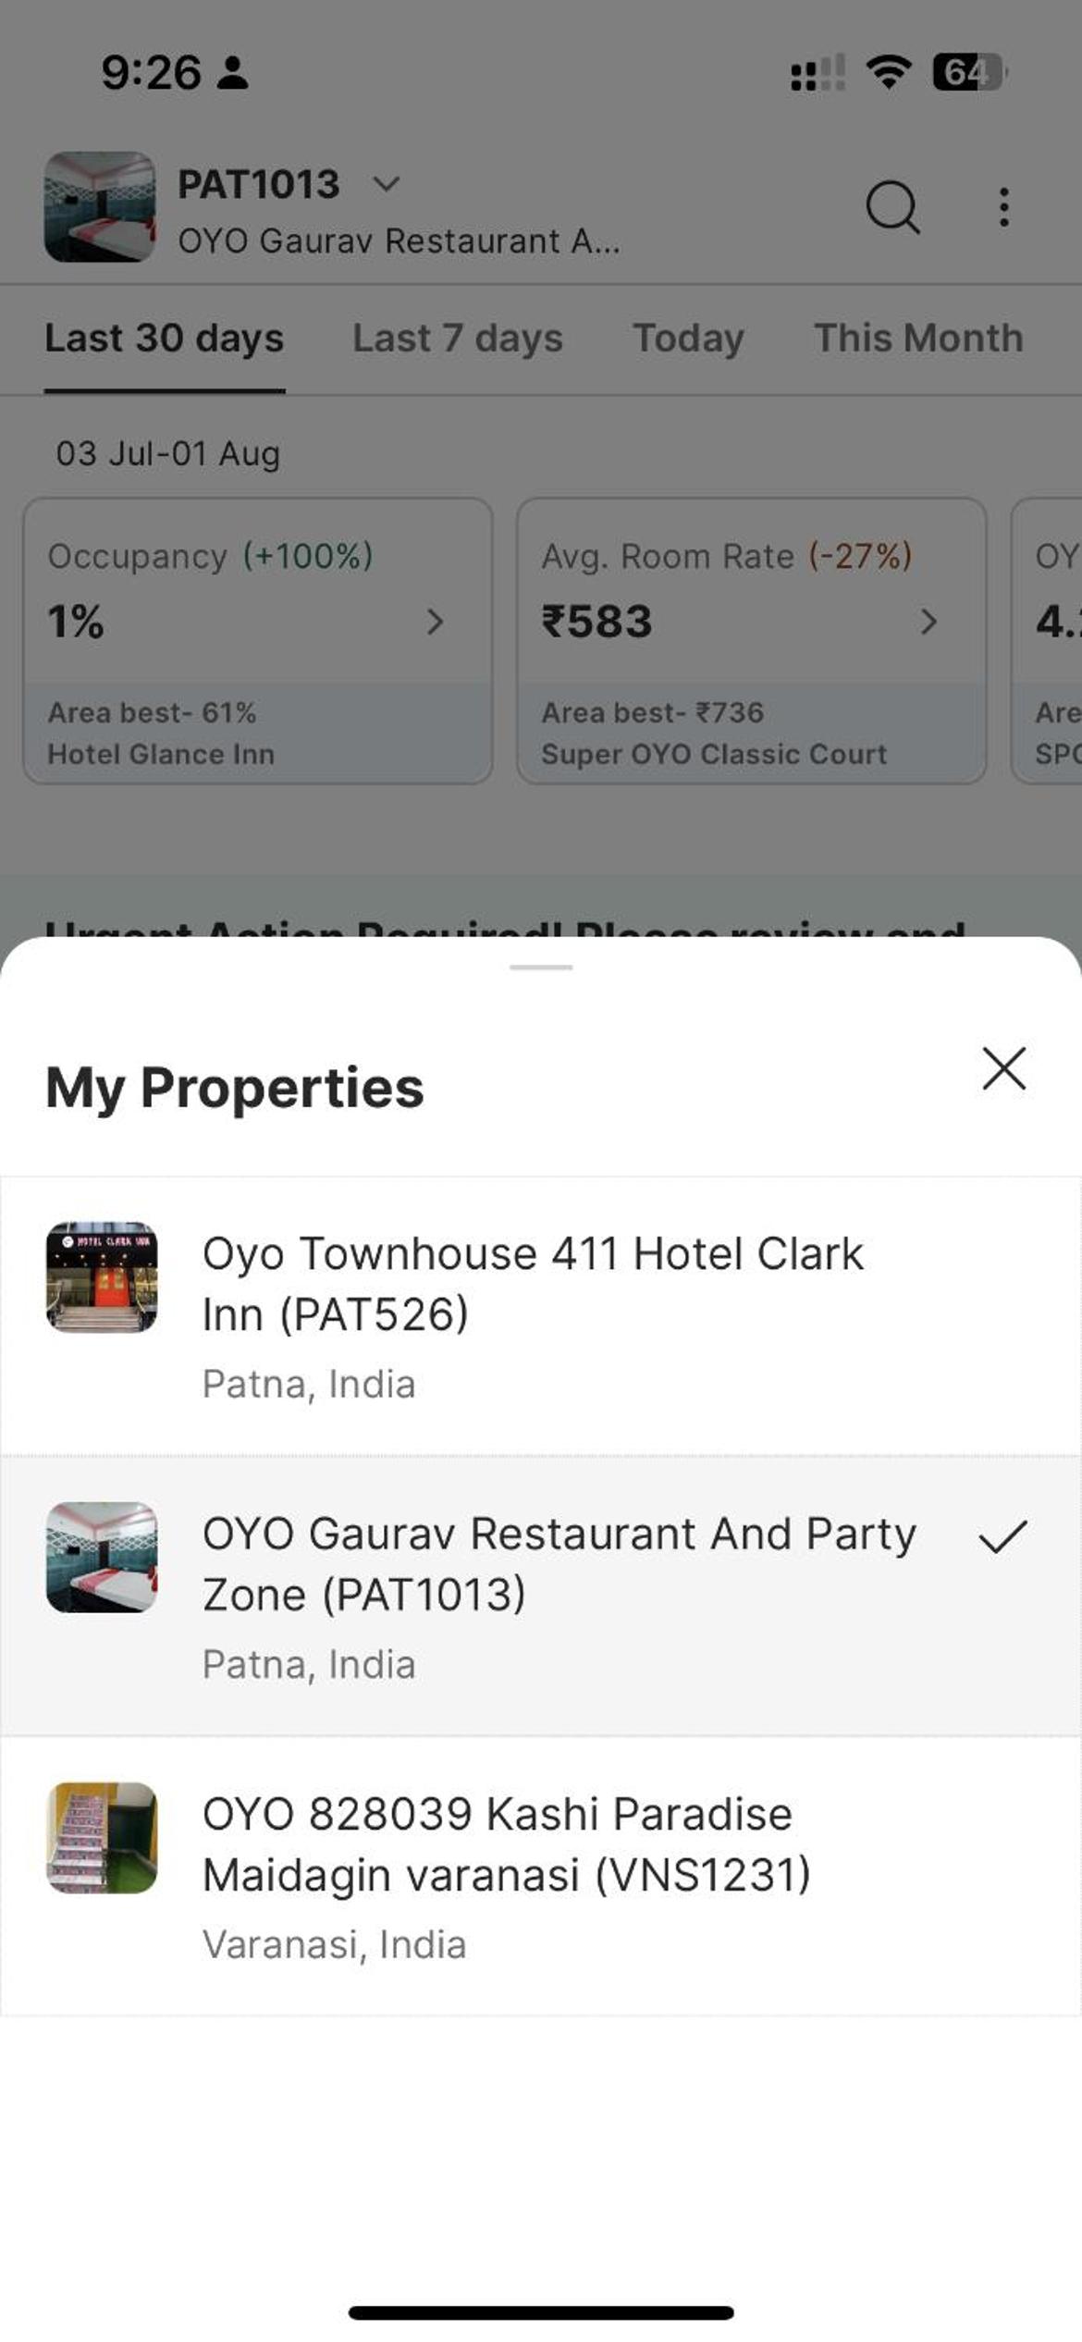1082x2342 pixels.
Task: Open the search magnifier icon
Action: point(892,207)
